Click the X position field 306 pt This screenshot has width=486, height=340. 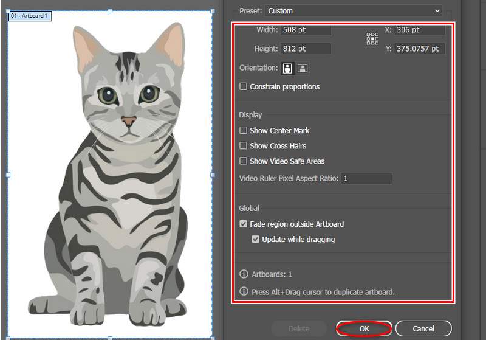(x=419, y=30)
